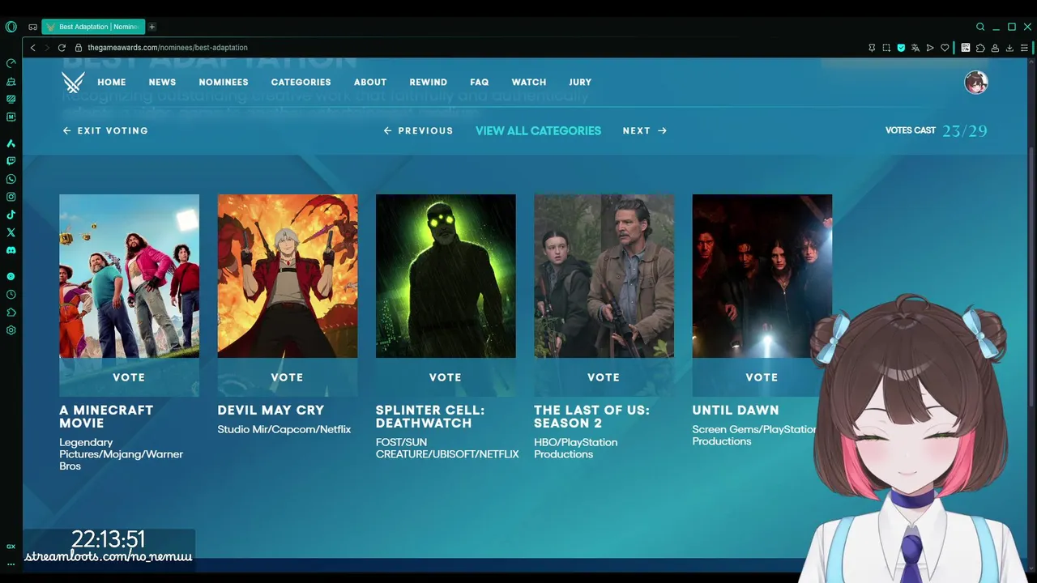
Task: Click The Game Awards logo
Action: (x=73, y=82)
